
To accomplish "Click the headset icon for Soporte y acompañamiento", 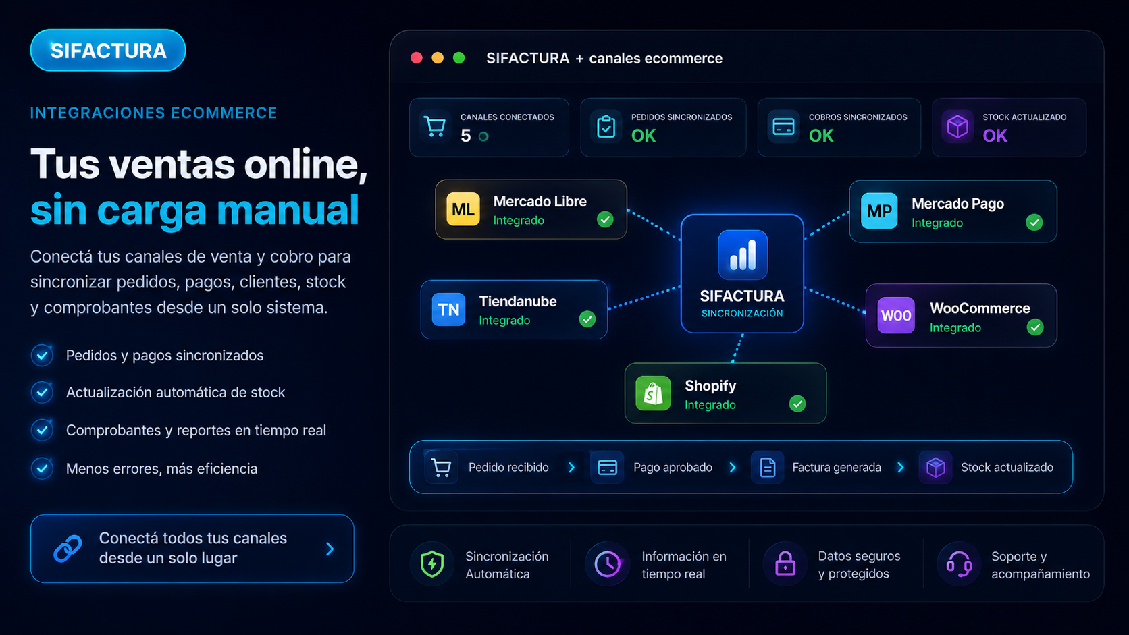I will click(959, 564).
